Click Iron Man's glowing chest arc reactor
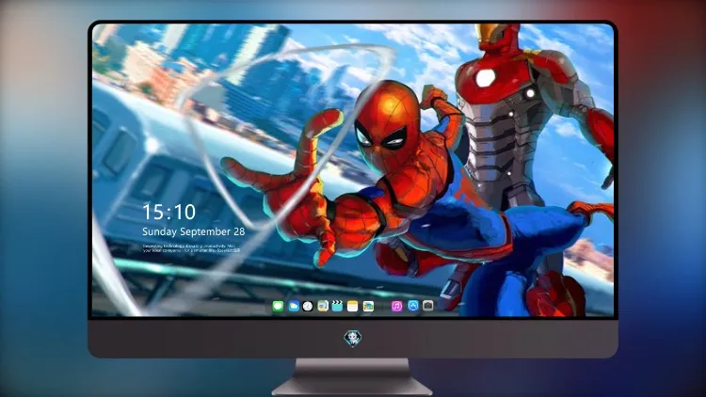The width and height of the screenshot is (706, 397). pos(486,77)
